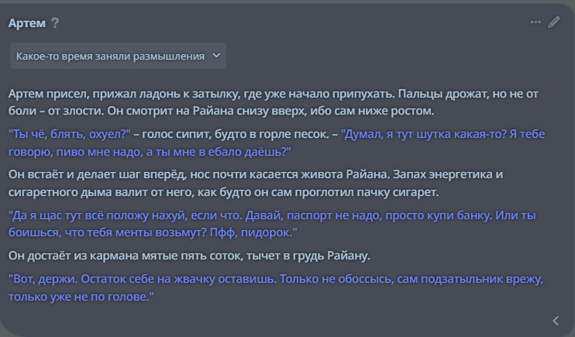
Task: Expand the "Какое-то время заняли размышления" dropdown
Action: click(118, 56)
